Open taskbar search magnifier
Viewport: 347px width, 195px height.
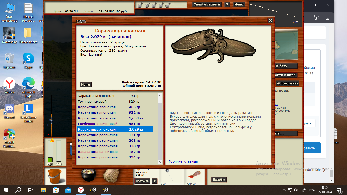(18, 190)
